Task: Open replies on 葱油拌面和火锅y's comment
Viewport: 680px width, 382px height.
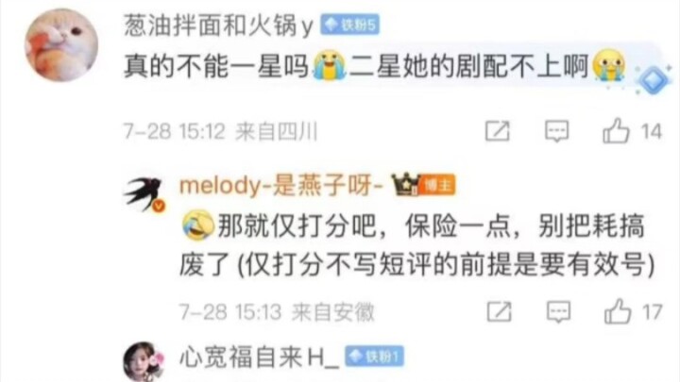Action: point(557,131)
